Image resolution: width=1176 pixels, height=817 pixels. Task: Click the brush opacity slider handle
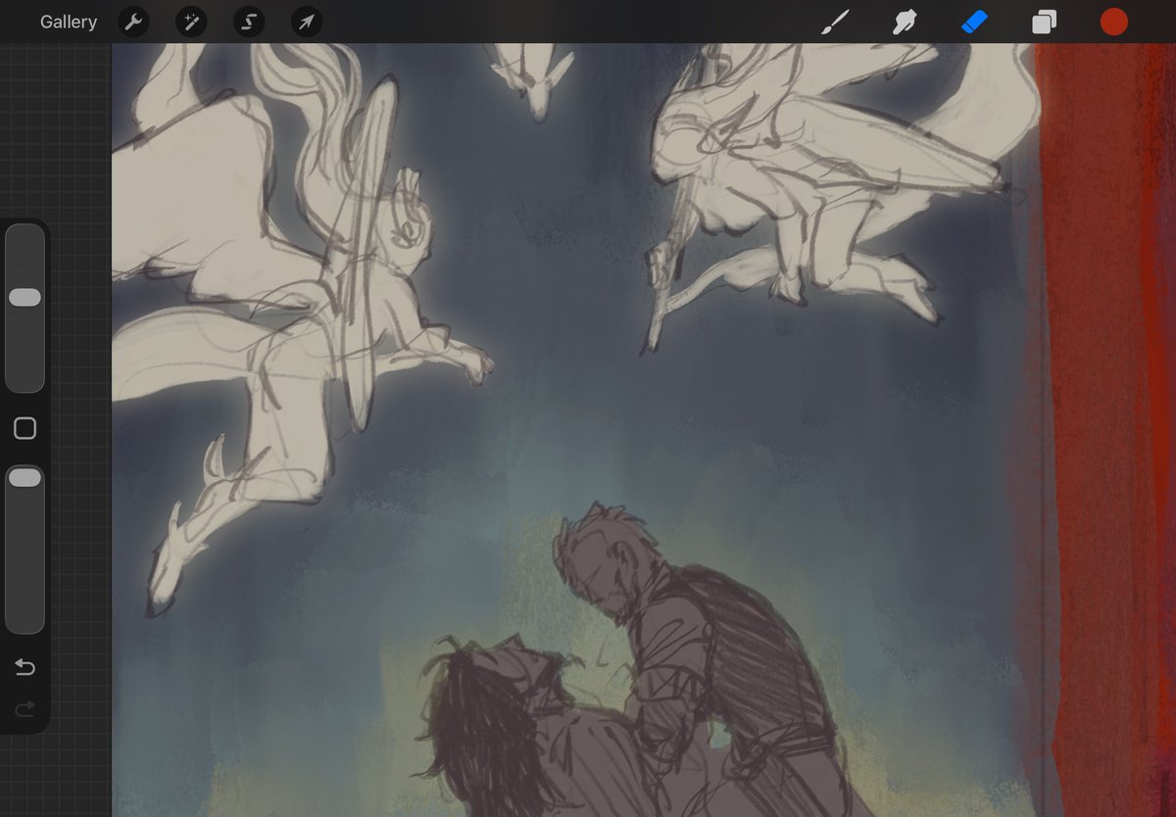25,478
